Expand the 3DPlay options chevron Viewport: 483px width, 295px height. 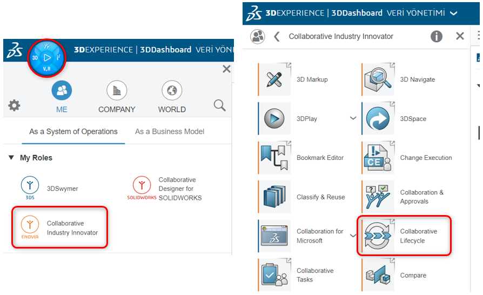pos(353,118)
